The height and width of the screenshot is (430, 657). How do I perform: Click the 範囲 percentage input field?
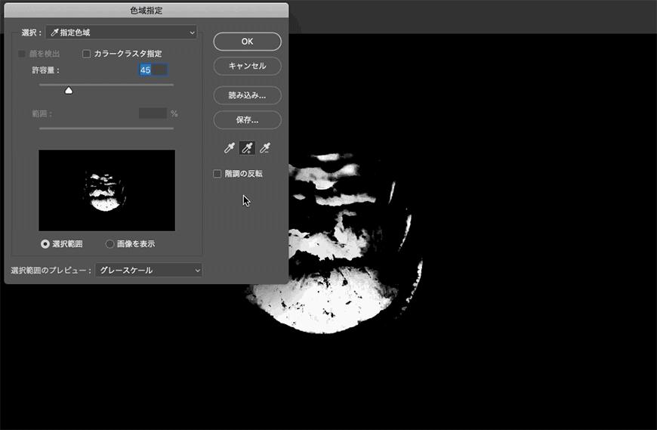click(153, 113)
